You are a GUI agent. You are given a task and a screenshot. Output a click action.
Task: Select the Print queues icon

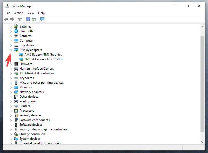click(16, 101)
